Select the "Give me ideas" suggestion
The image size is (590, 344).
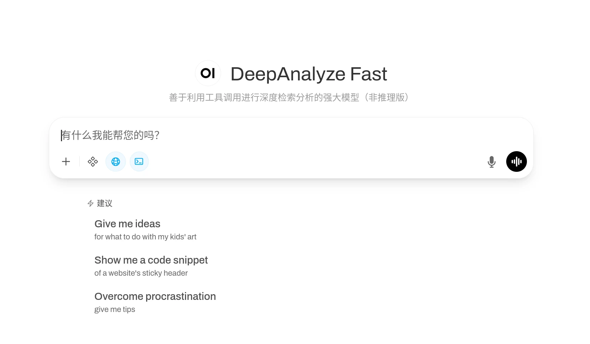click(127, 224)
